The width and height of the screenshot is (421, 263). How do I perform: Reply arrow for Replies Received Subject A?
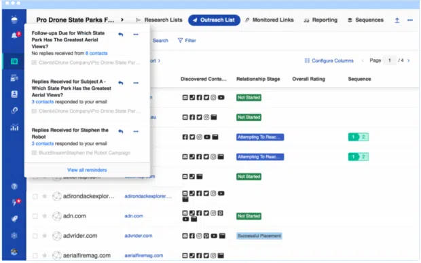(x=121, y=83)
